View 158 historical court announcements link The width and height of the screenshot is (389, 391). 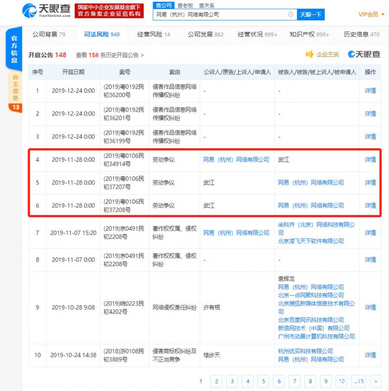(109, 55)
